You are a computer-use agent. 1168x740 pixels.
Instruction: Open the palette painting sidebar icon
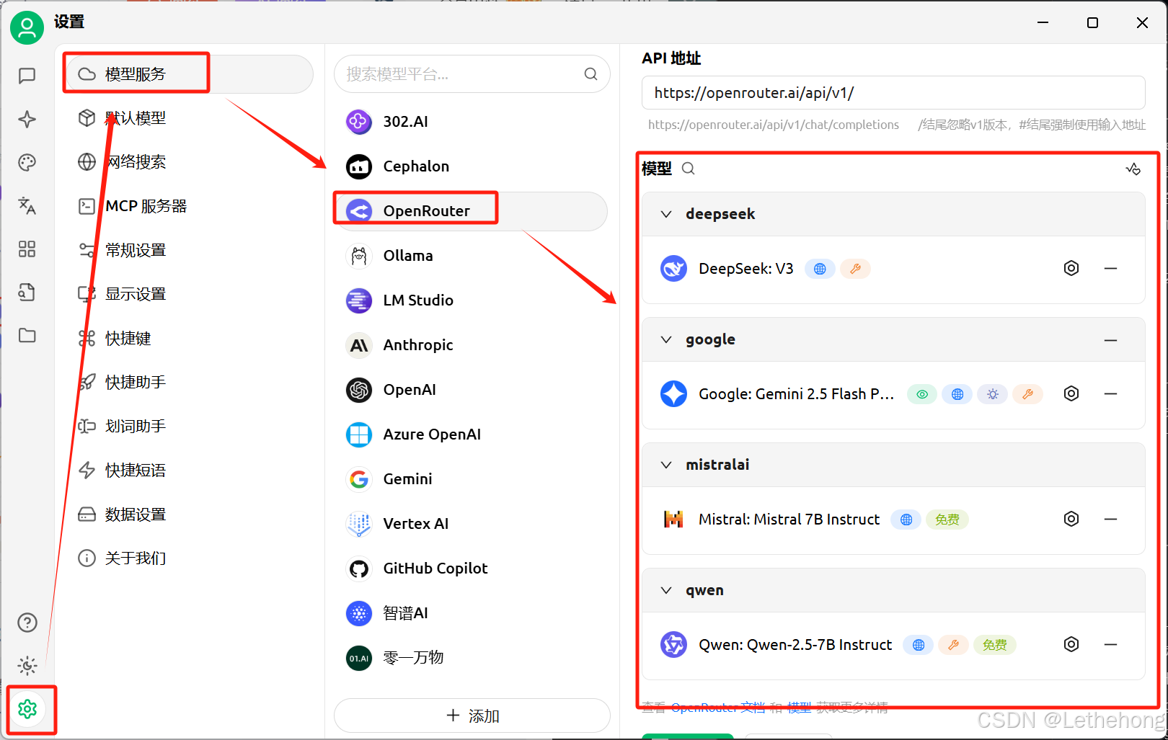27,162
